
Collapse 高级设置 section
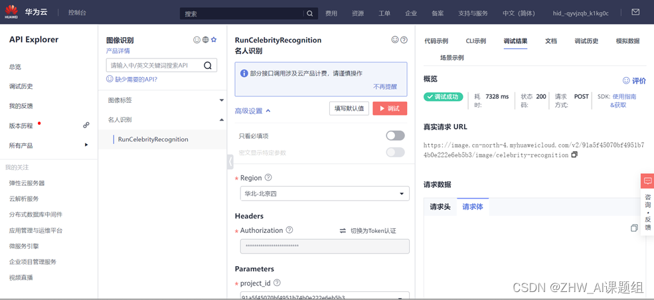[x=253, y=111]
